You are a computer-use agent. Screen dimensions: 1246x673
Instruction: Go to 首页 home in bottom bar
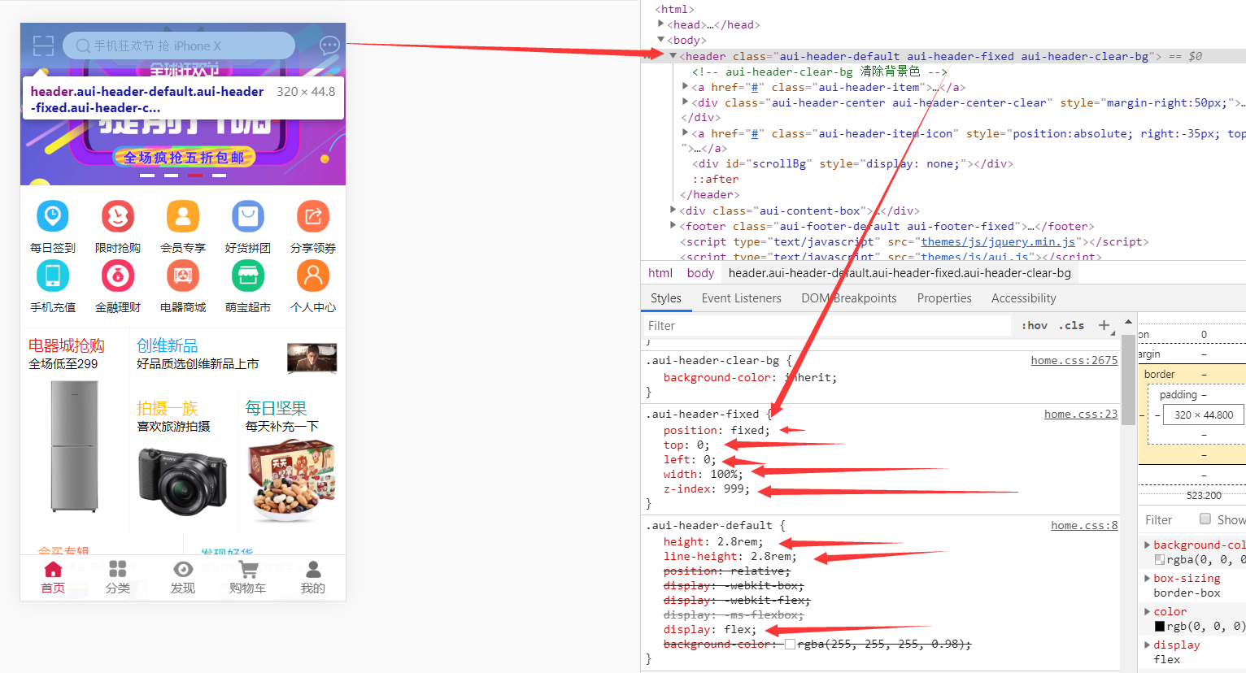pos(53,578)
